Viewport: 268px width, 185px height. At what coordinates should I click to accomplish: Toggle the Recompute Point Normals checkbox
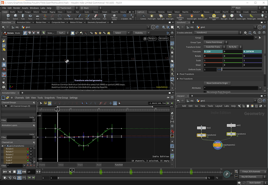pyautogui.click(x=205, y=92)
